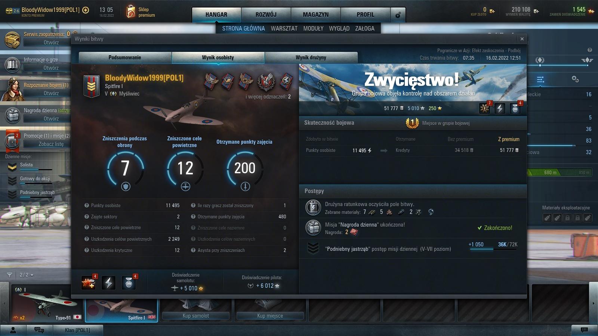Screen dimensions: 598x336
Task: Click the hangar carousel filter funnel icon
Action: point(10,275)
